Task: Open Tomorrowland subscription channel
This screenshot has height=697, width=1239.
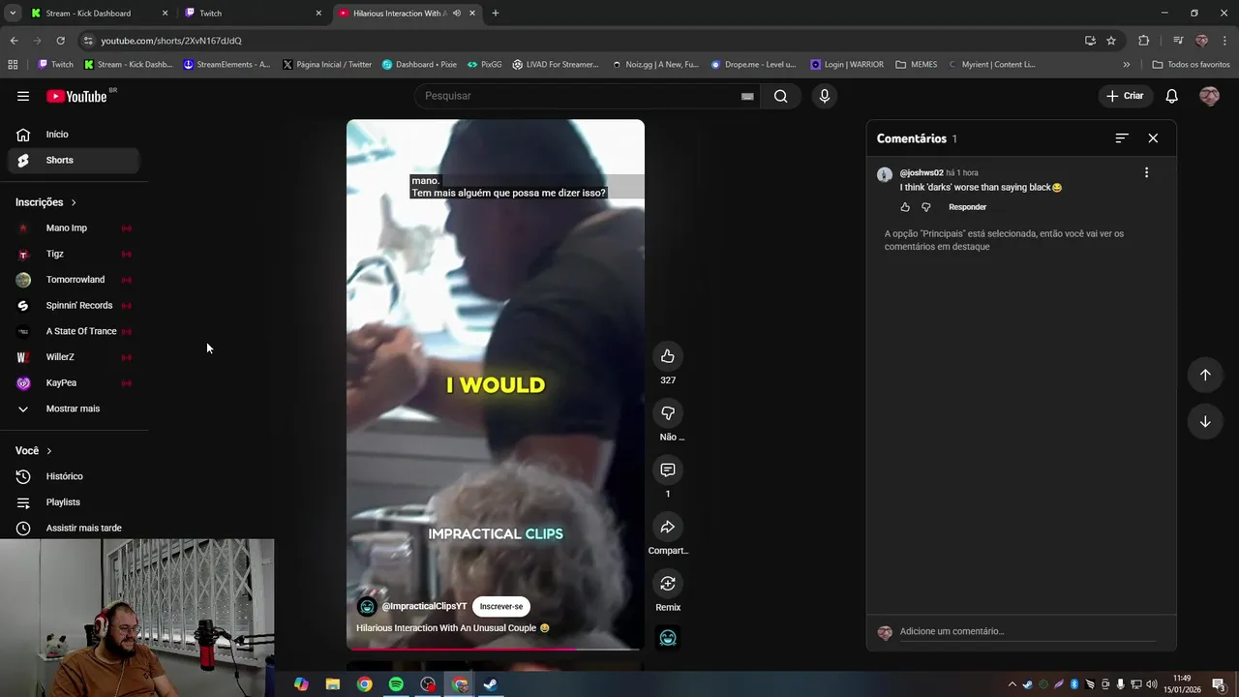Action: [x=74, y=280]
